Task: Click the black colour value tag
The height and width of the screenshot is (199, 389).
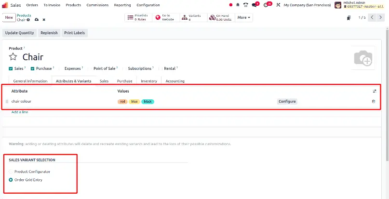Action: 148,102
